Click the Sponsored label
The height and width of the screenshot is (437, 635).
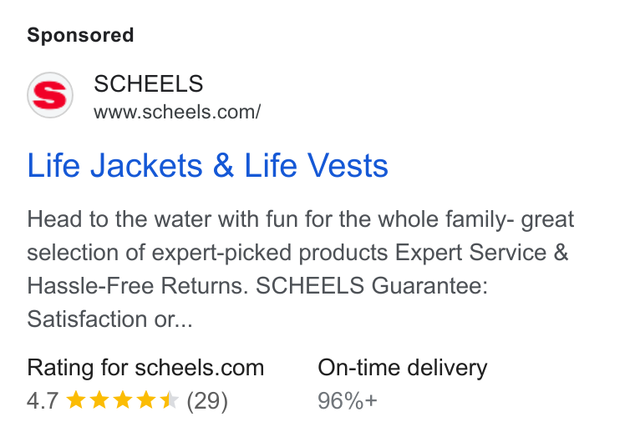pos(80,35)
